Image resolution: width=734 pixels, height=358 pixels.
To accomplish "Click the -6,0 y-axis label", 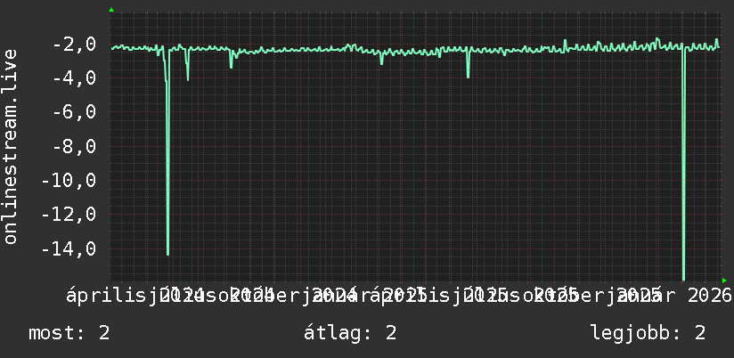I will point(75,113).
